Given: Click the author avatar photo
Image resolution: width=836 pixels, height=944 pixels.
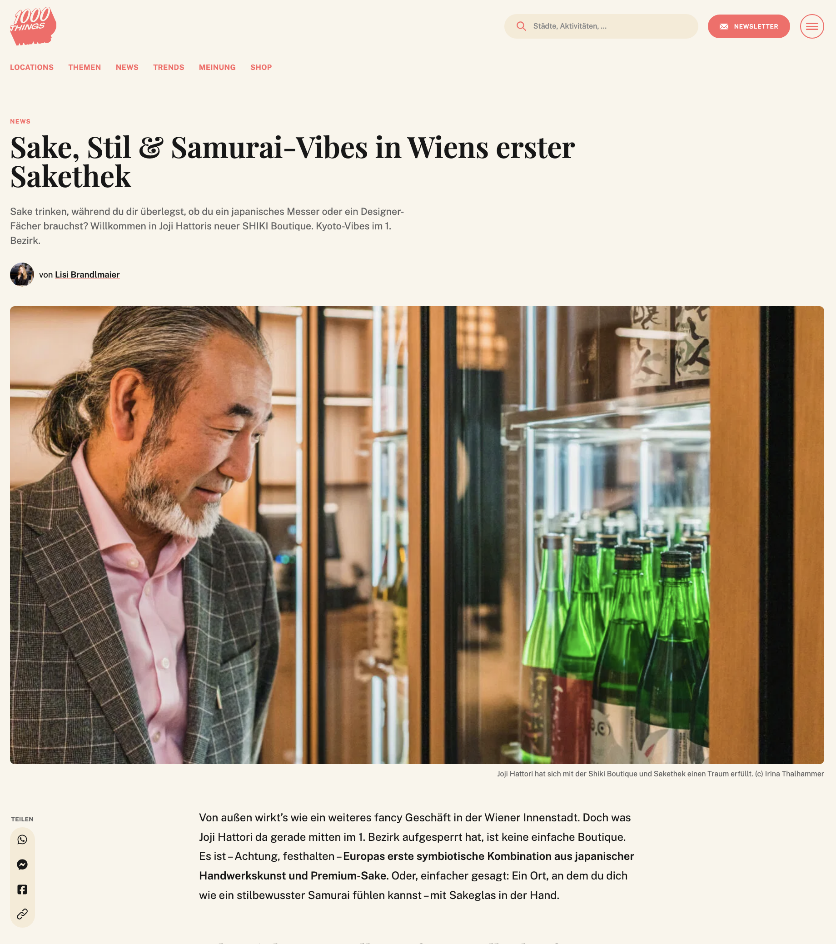Looking at the screenshot, I should [22, 274].
